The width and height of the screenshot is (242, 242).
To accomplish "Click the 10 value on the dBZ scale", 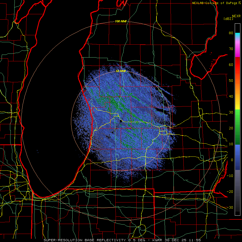I will pos(231,144).
